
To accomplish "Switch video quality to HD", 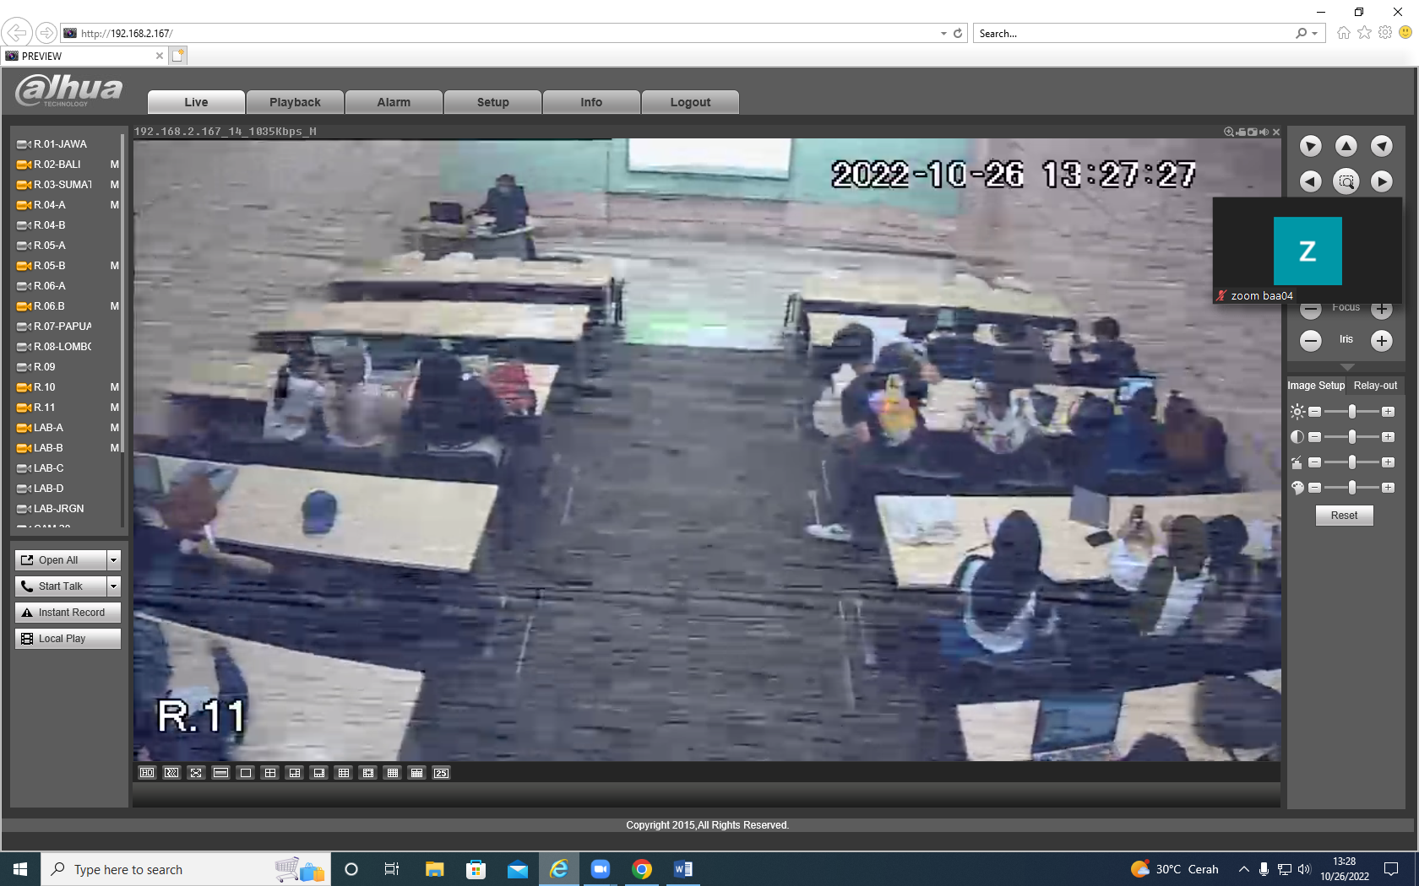I will 147,773.
